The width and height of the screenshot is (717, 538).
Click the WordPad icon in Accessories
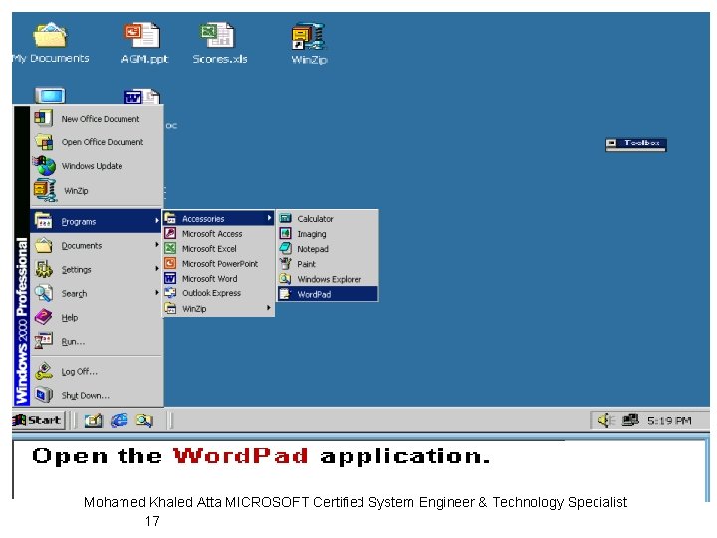tap(286, 294)
